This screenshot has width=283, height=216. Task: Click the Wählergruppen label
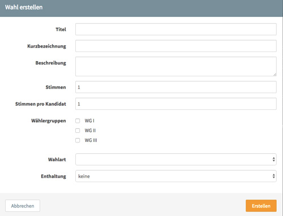(49, 121)
